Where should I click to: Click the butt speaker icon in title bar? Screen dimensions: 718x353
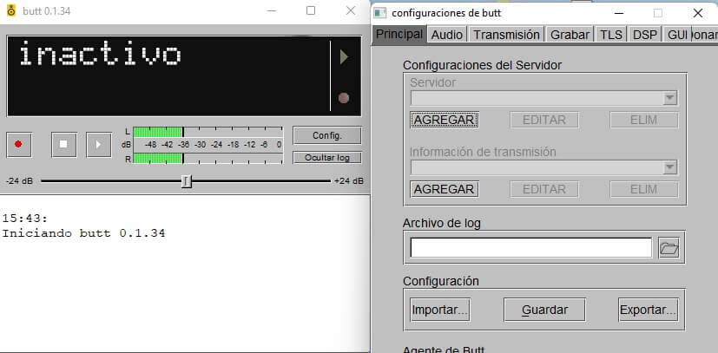tap(11, 10)
